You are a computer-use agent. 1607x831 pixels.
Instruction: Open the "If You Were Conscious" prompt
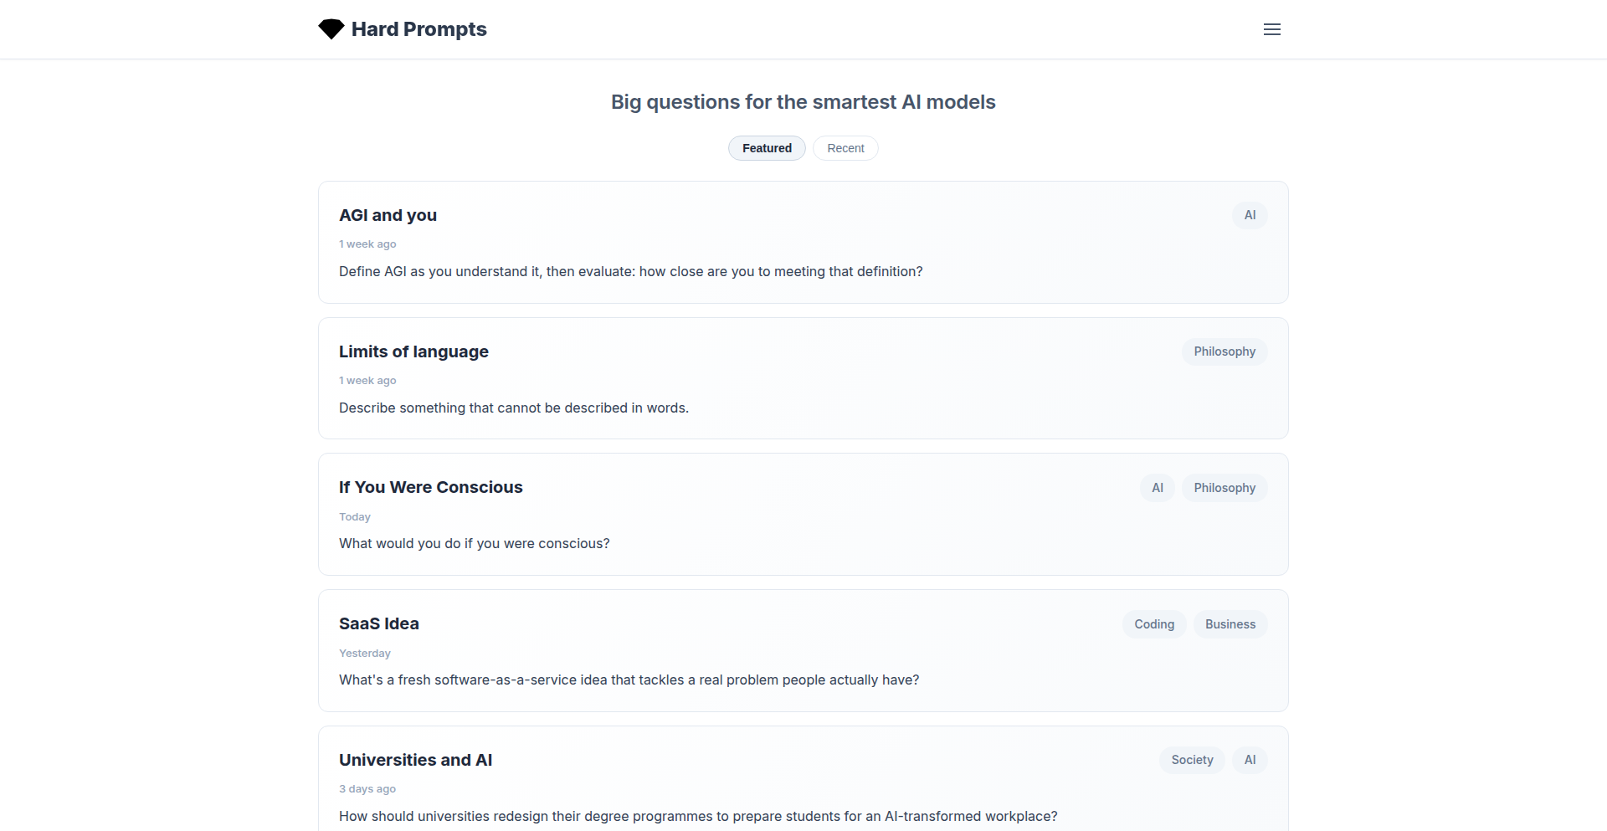coord(431,487)
